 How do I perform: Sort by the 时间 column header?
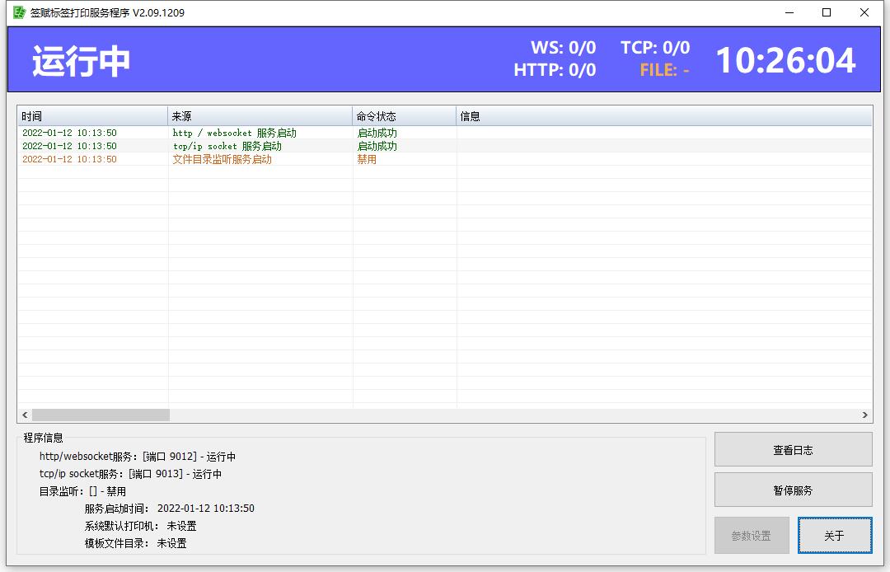(x=92, y=115)
